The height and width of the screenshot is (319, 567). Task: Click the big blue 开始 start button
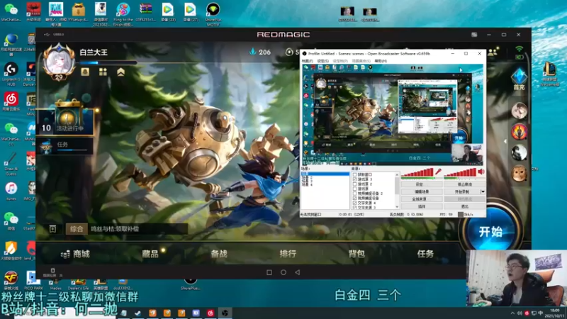click(x=490, y=232)
